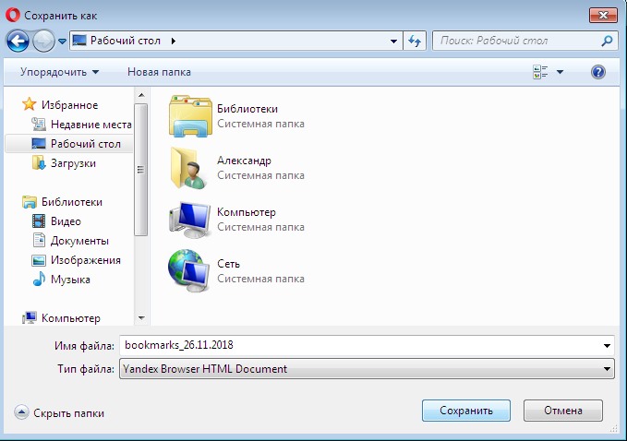Image resolution: width=627 pixels, height=441 pixels.
Task: Click the Избранное star icon
Action: click(x=30, y=104)
